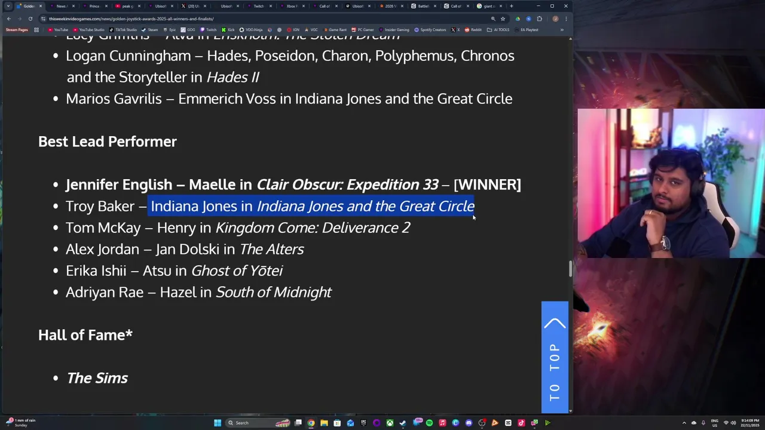Open the zoom magnifier in address bar
This screenshot has height=430, width=765.
[493, 19]
